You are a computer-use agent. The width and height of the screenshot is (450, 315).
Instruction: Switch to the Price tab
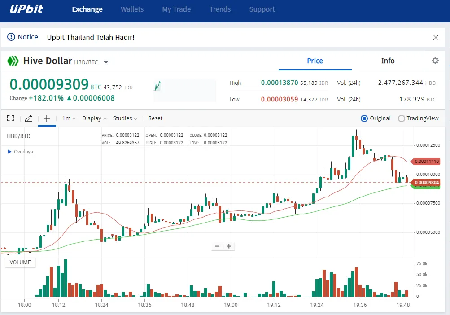tap(315, 61)
